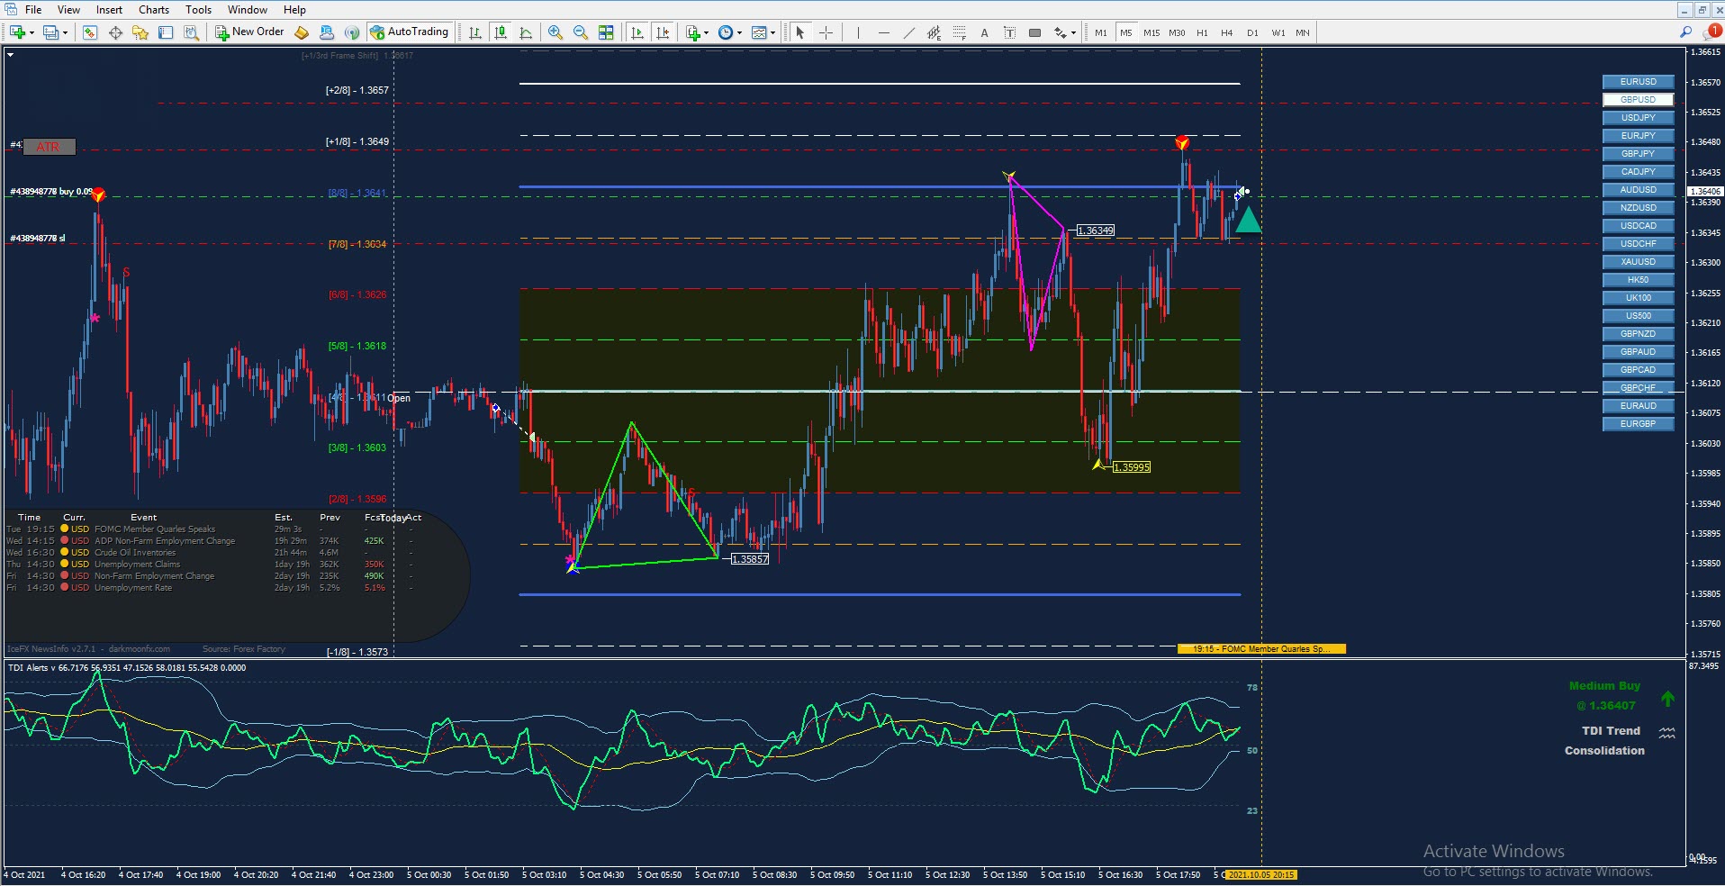The image size is (1725, 886).
Task: Toggle chart auto scroll icon
Action: coord(637,32)
